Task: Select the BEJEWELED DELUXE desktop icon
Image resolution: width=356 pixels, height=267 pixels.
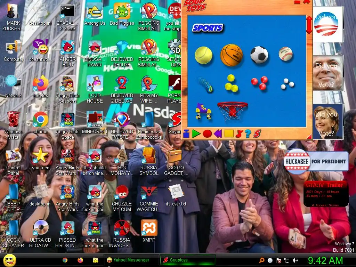Action: [122, 54]
